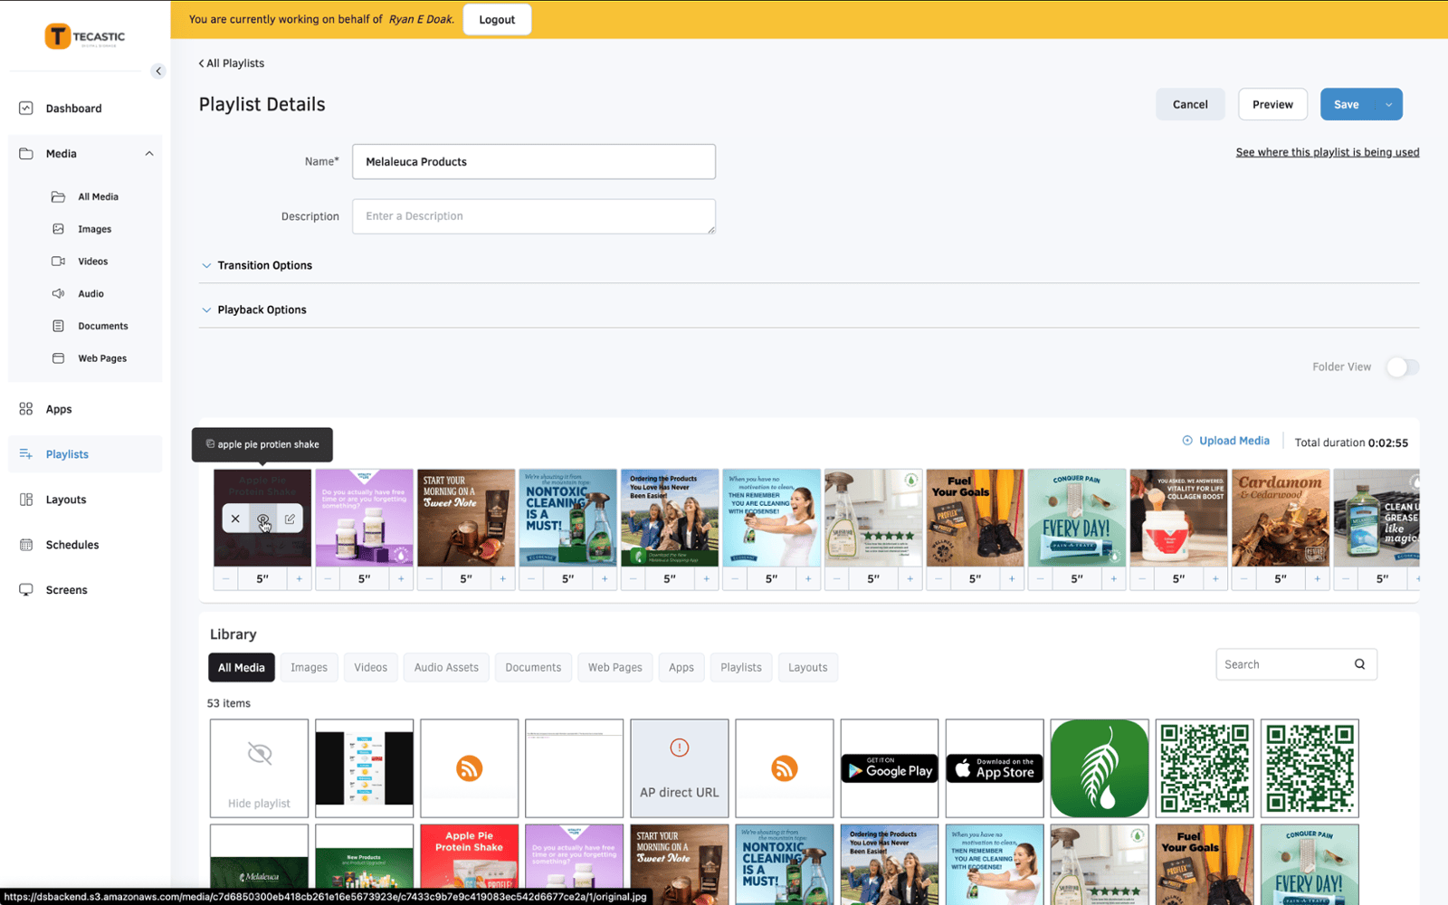Screen dimensions: 1448x905
Task: Click the edit icon on the apple pie item
Action: tap(290, 519)
